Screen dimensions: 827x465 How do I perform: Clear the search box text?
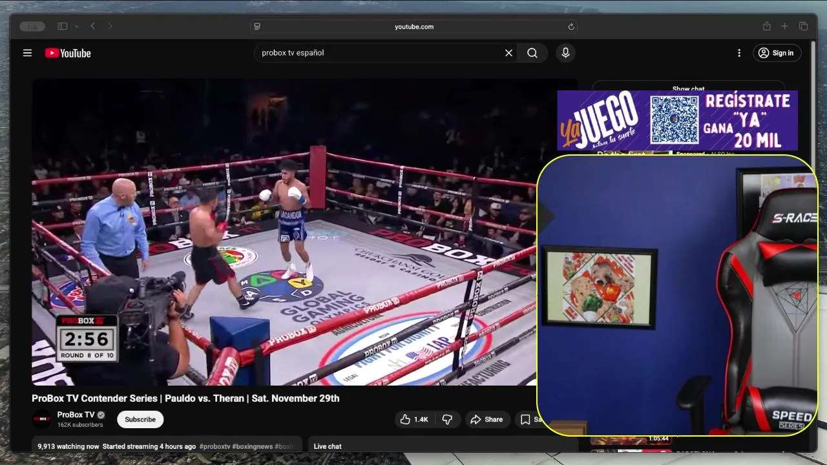pyautogui.click(x=508, y=53)
